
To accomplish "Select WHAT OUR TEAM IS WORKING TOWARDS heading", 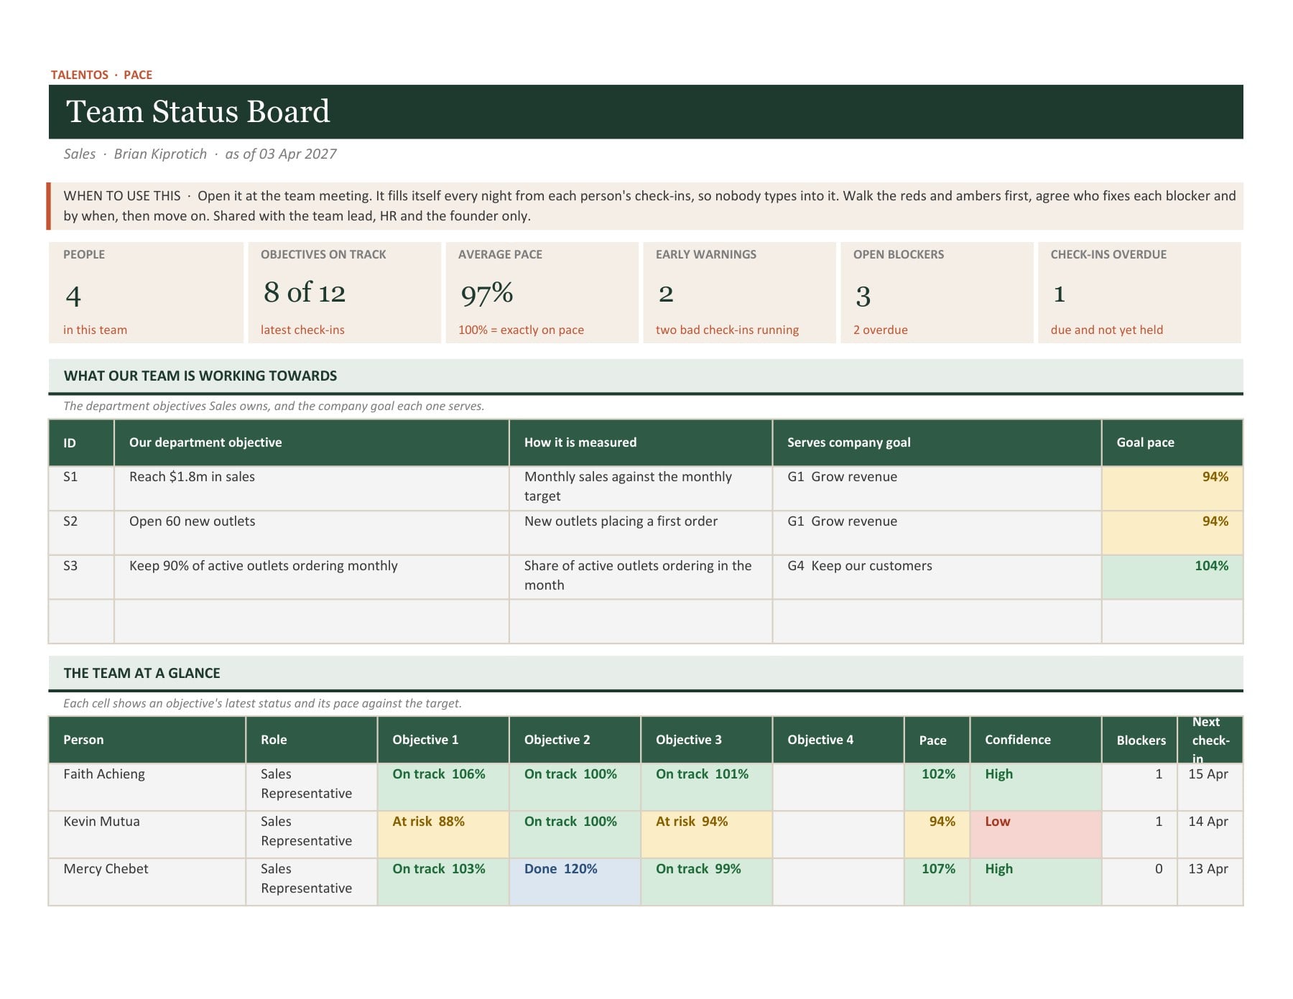I will 200,376.
